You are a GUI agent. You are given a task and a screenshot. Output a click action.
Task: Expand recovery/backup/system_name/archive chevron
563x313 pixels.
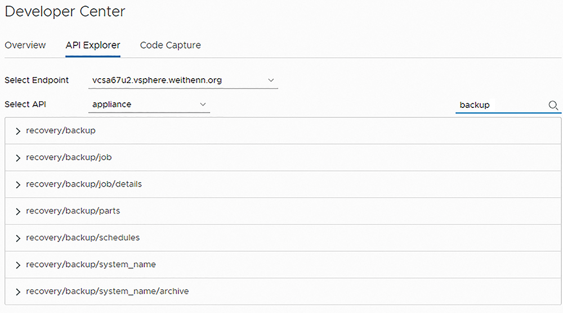tap(18, 292)
